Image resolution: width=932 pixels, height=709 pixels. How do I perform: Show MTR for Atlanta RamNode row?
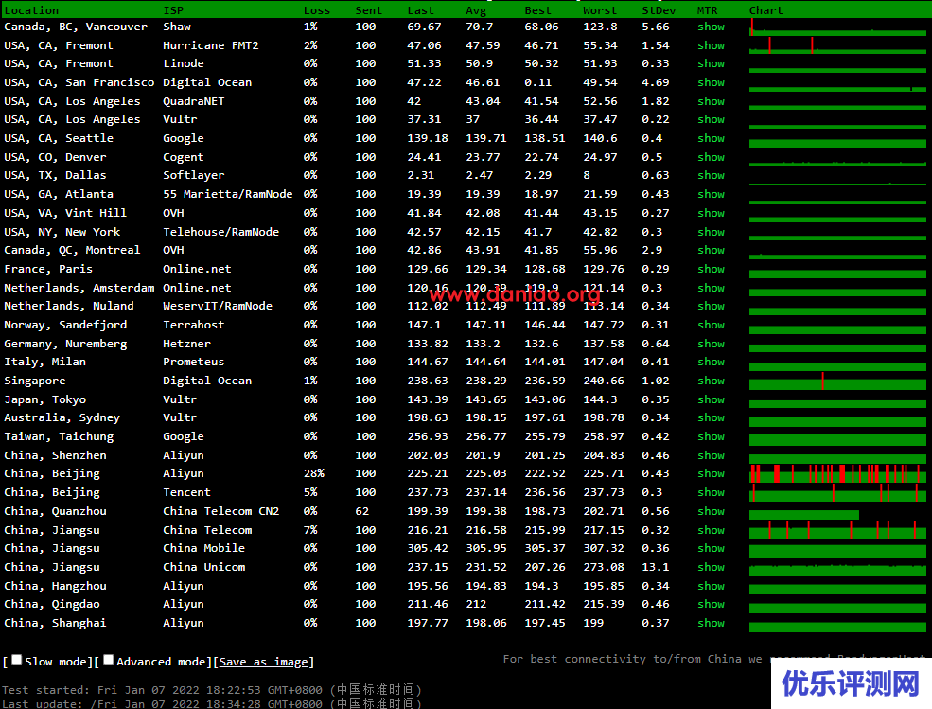[711, 194]
